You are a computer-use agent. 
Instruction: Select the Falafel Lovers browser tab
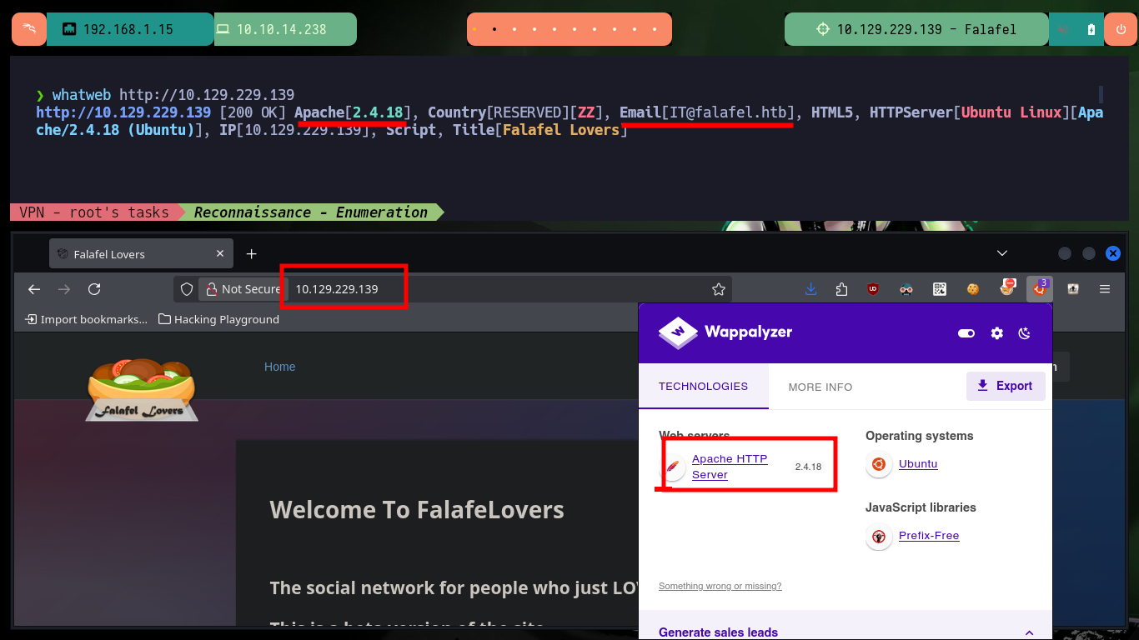pyautogui.click(x=141, y=253)
